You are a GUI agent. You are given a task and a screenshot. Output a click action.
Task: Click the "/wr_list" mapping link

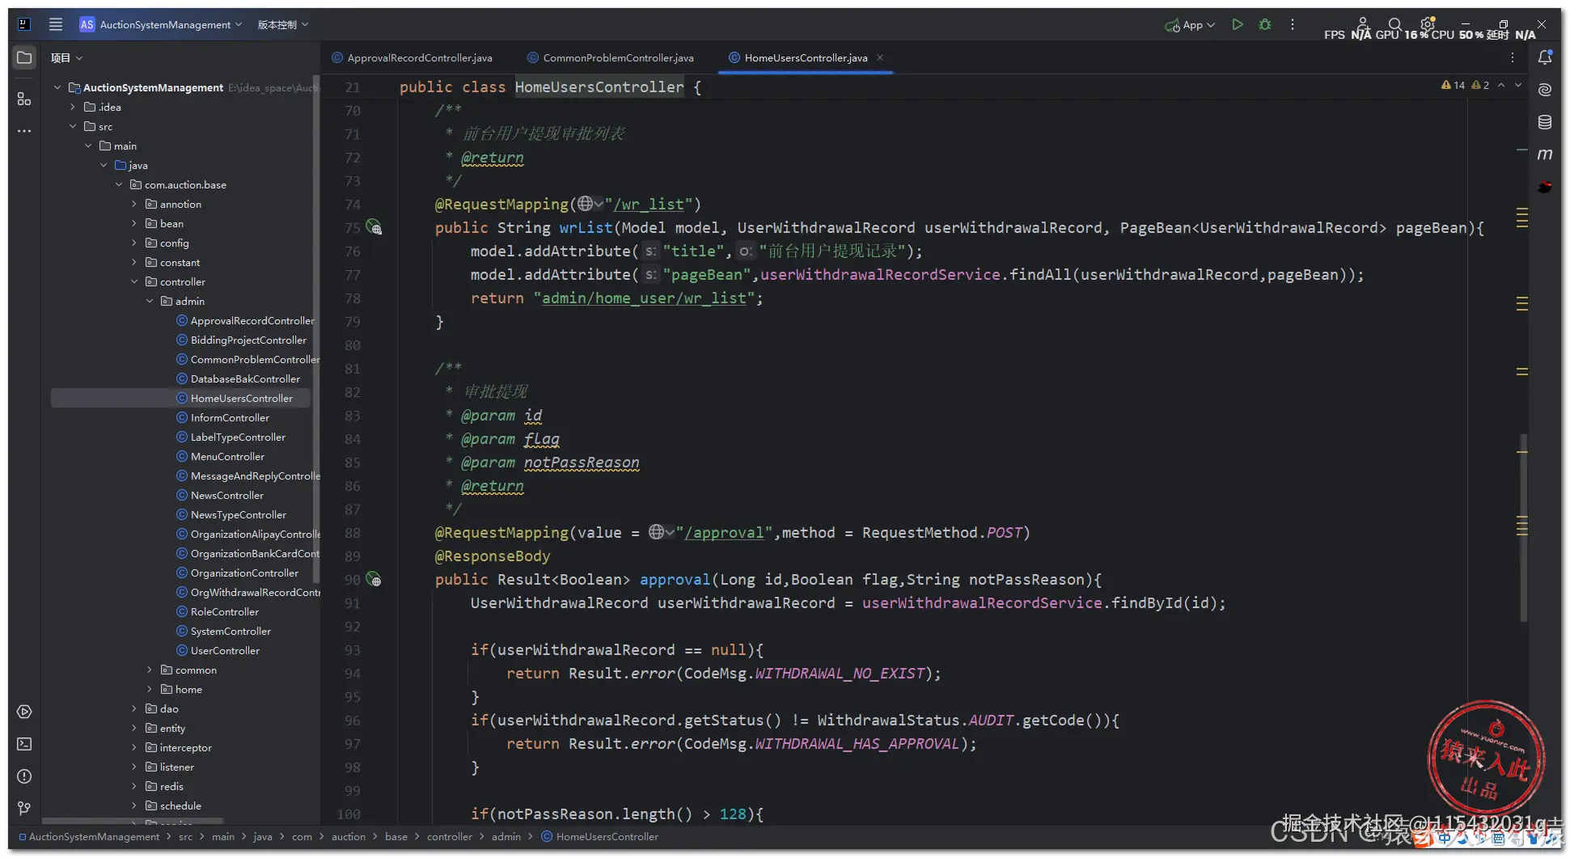(x=649, y=205)
